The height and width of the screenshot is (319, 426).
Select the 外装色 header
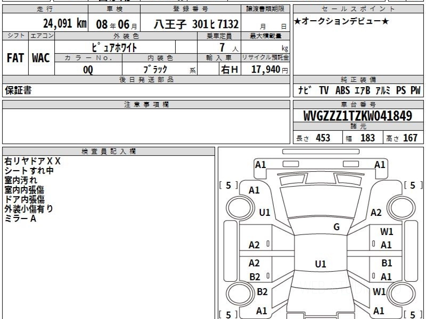point(126,36)
